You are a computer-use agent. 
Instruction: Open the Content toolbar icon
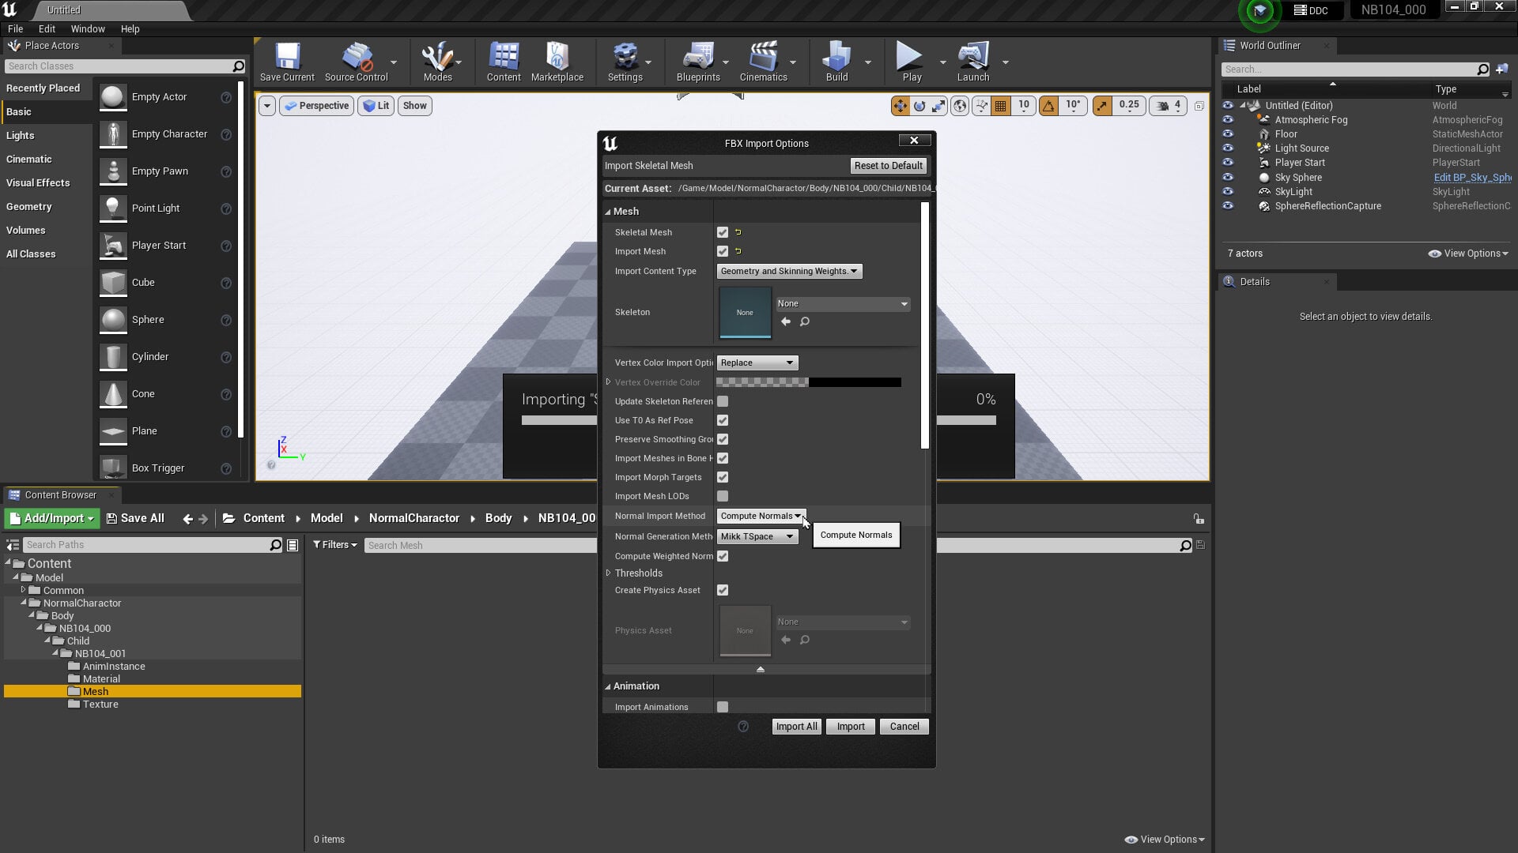pyautogui.click(x=504, y=62)
